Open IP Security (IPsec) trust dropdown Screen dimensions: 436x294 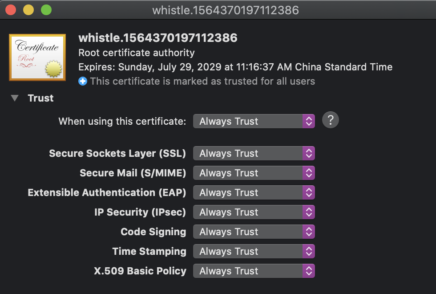pos(254,212)
